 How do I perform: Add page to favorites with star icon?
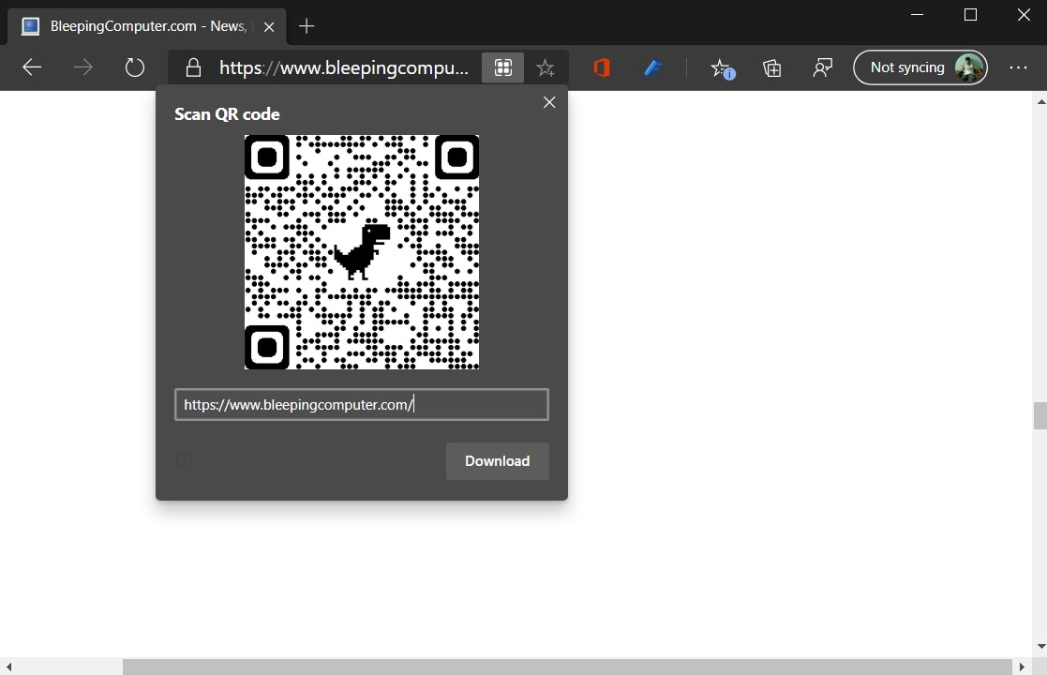[546, 67]
